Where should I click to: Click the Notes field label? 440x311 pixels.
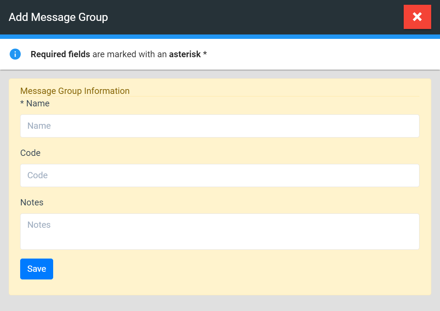32,202
